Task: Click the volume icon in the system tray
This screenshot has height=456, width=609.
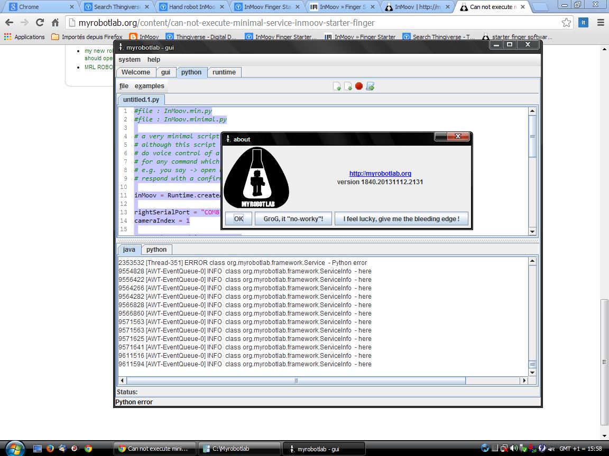Action: [513, 448]
